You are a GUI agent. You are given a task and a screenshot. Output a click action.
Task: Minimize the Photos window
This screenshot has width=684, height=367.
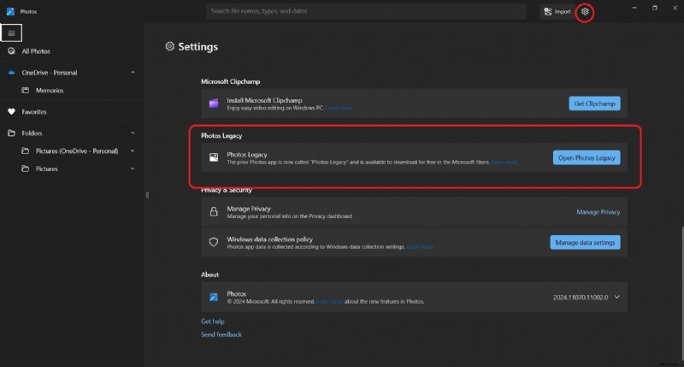click(x=634, y=8)
